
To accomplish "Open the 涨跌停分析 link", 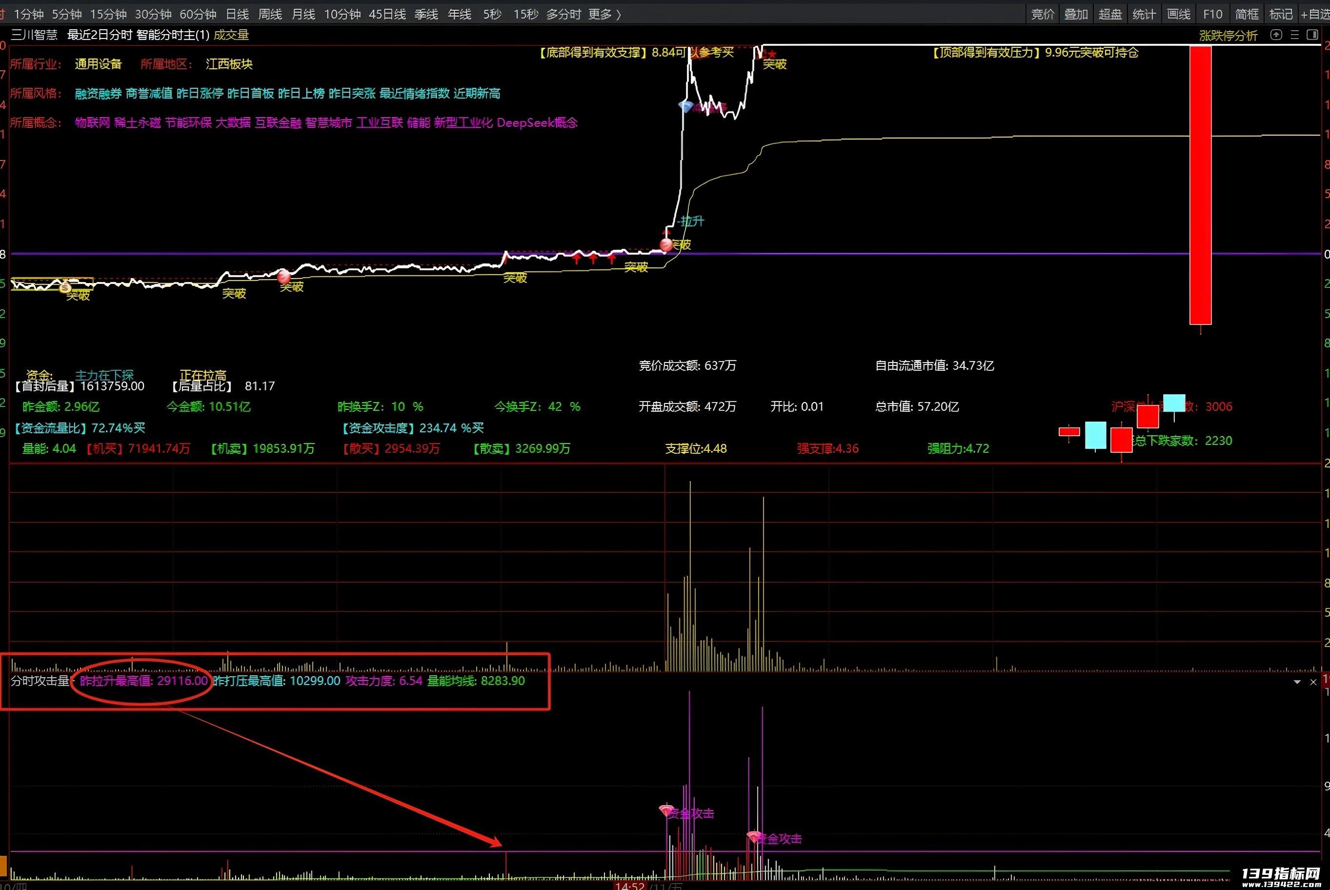I will click(x=1229, y=35).
